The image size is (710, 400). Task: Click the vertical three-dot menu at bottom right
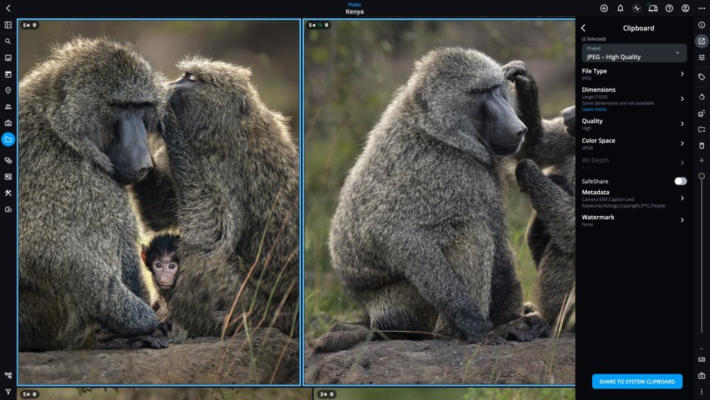pos(701,392)
